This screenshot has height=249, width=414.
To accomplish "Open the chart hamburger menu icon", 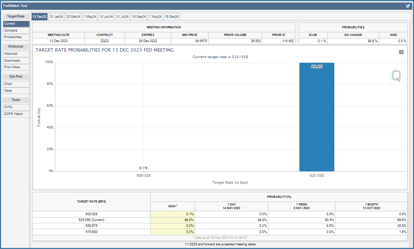I will click(x=401, y=52).
